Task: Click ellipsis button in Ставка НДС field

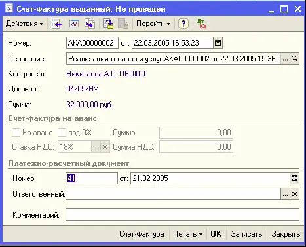Action: (96, 147)
